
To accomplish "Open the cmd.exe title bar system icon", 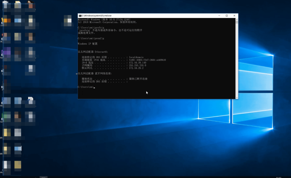I will coord(80,16).
